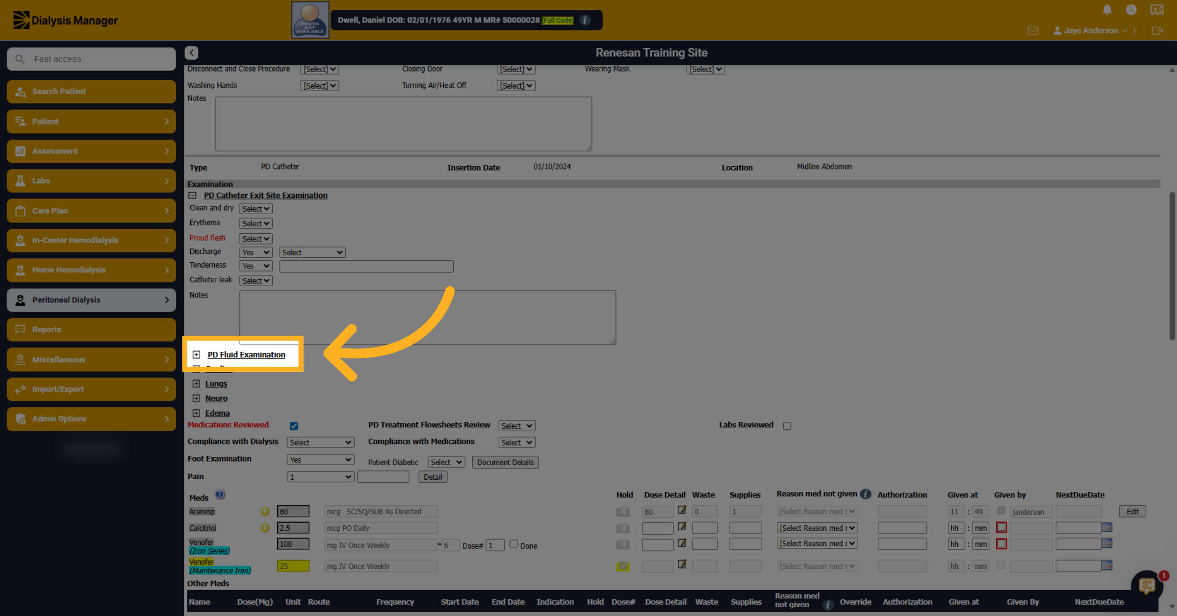
Task: Check the Venofer Done checkbox
Action: (513, 543)
